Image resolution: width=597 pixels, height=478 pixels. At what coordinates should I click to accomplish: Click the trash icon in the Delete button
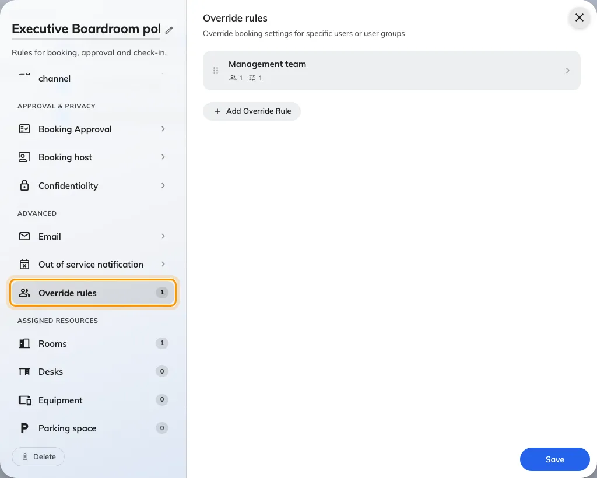25,456
